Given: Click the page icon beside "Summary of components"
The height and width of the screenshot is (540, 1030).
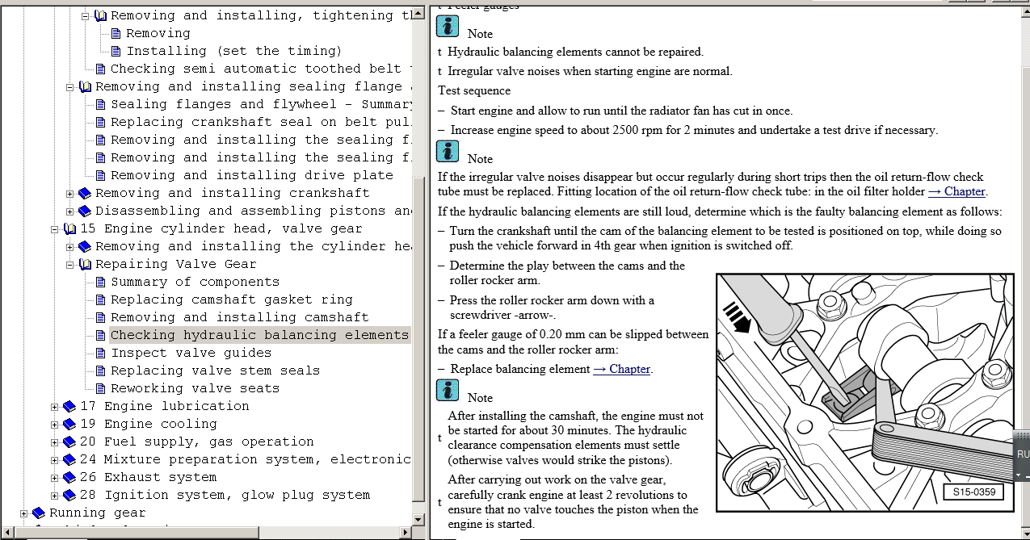Looking at the screenshot, I should (x=100, y=282).
